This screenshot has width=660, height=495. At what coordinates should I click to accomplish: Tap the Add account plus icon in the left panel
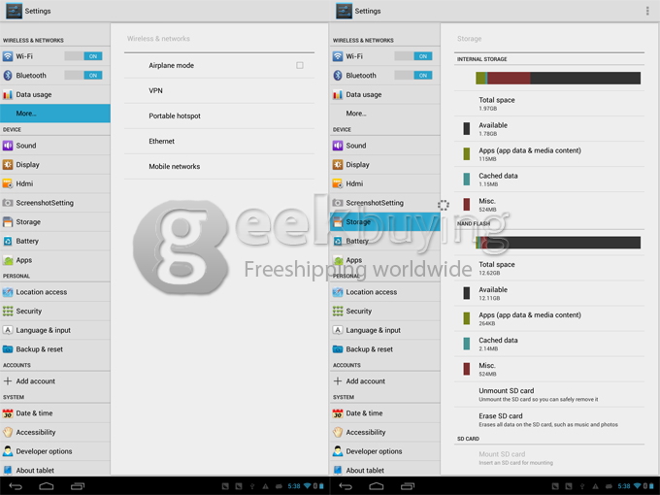tap(8, 380)
